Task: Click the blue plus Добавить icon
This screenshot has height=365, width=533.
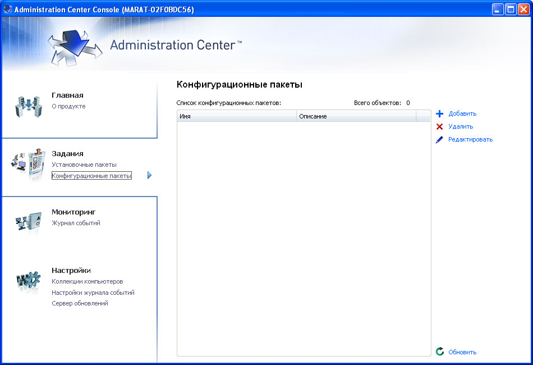Action: (439, 113)
